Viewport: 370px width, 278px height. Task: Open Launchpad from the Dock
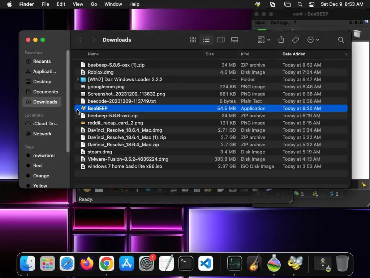coord(47,264)
